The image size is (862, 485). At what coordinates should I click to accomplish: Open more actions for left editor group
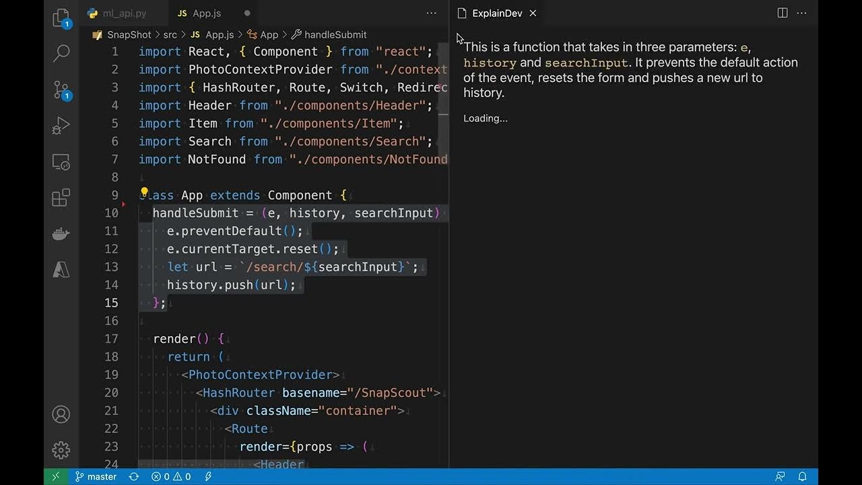[431, 13]
